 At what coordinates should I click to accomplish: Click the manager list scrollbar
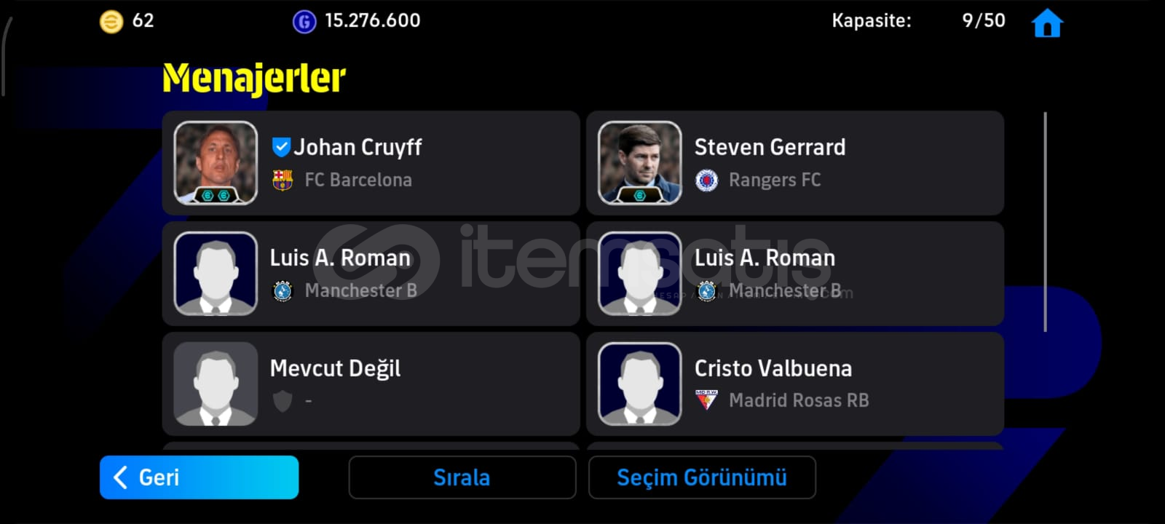point(1045,222)
